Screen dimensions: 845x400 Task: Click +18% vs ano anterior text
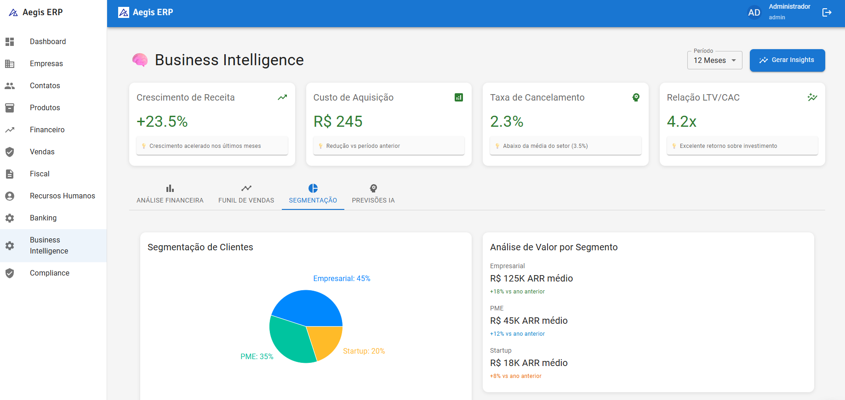[517, 292]
